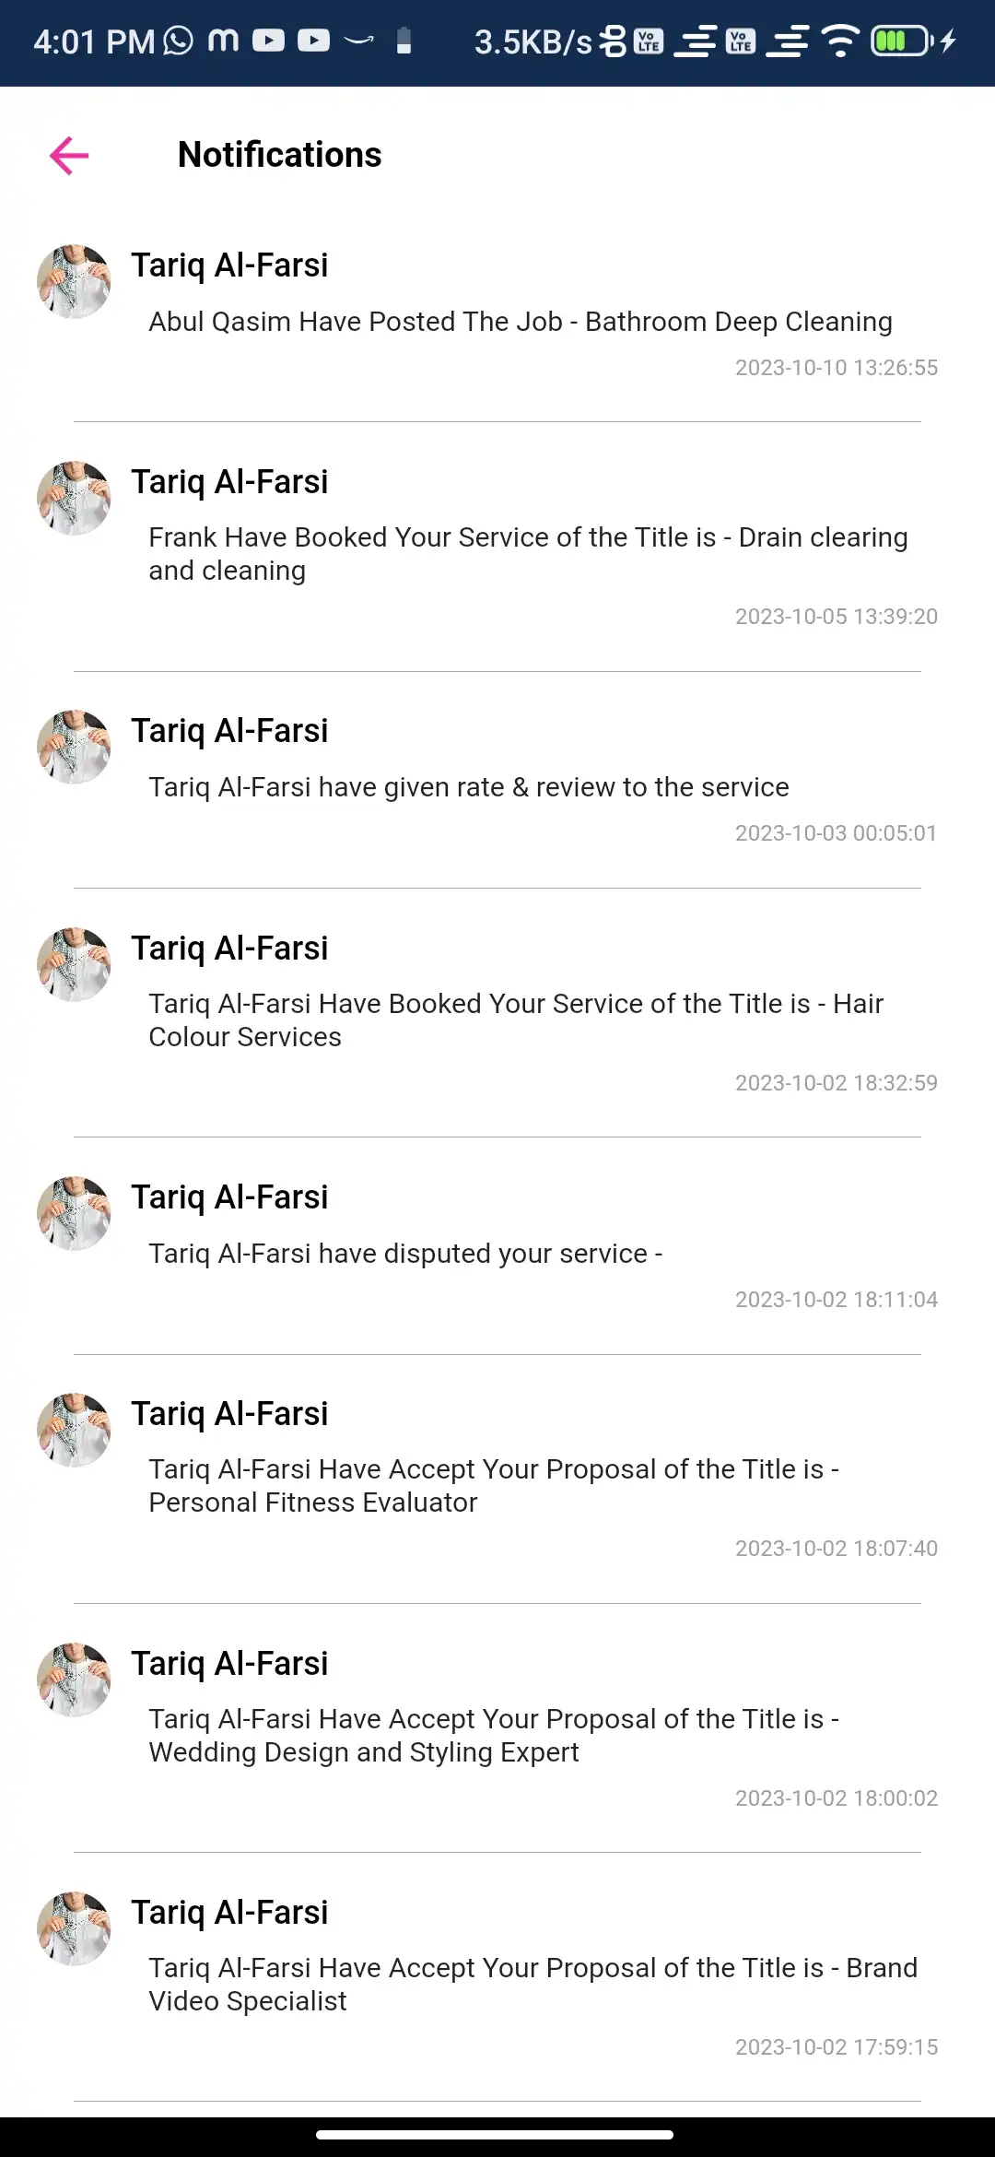This screenshot has height=2157, width=995.
Task: Click the network speed indicator showing 3.5KB/s
Action: coord(530,41)
